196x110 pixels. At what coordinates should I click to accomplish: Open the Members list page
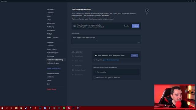click(x=50, y=77)
